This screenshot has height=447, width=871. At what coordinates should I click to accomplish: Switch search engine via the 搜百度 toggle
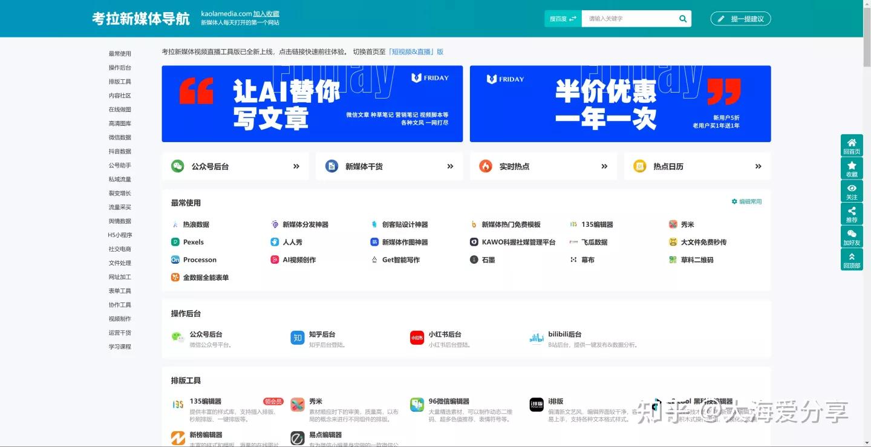(x=562, y=18)
